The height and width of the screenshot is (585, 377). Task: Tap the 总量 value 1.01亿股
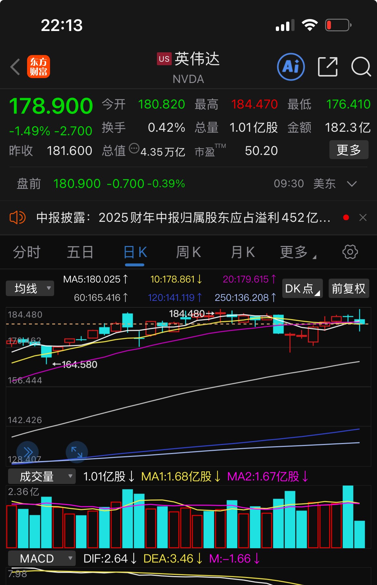pos(254,128)
